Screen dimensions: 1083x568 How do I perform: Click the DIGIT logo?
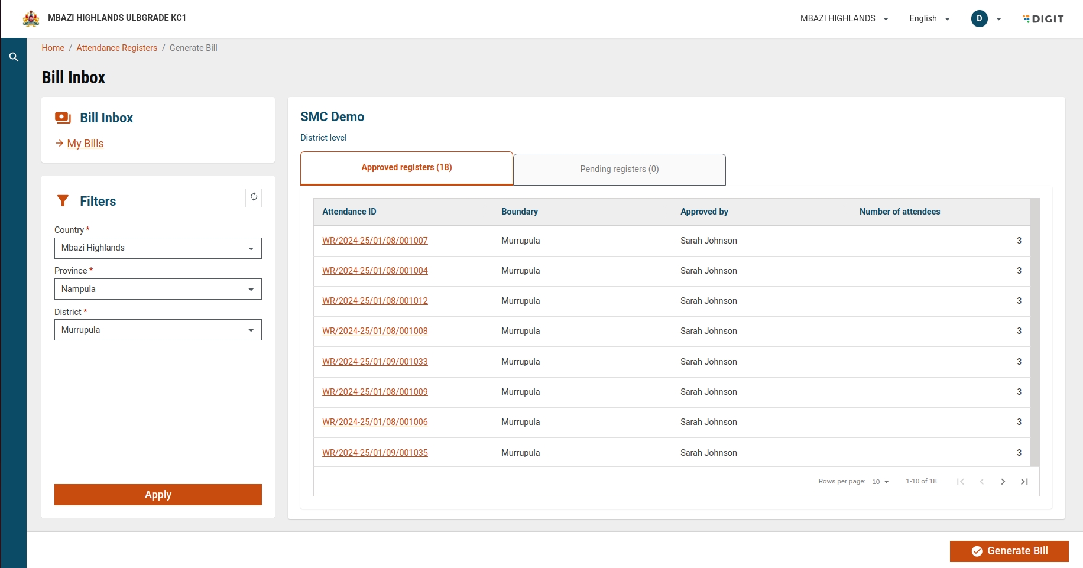pos(1043,19)
